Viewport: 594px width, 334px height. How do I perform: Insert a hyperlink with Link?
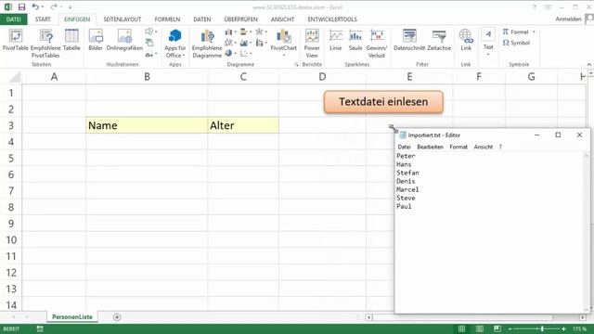point(466,40)
